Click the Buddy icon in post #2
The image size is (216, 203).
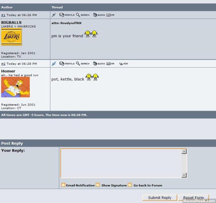99,64
